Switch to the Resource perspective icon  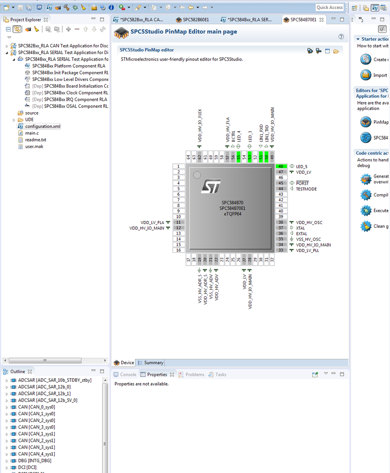coord(365,8)
